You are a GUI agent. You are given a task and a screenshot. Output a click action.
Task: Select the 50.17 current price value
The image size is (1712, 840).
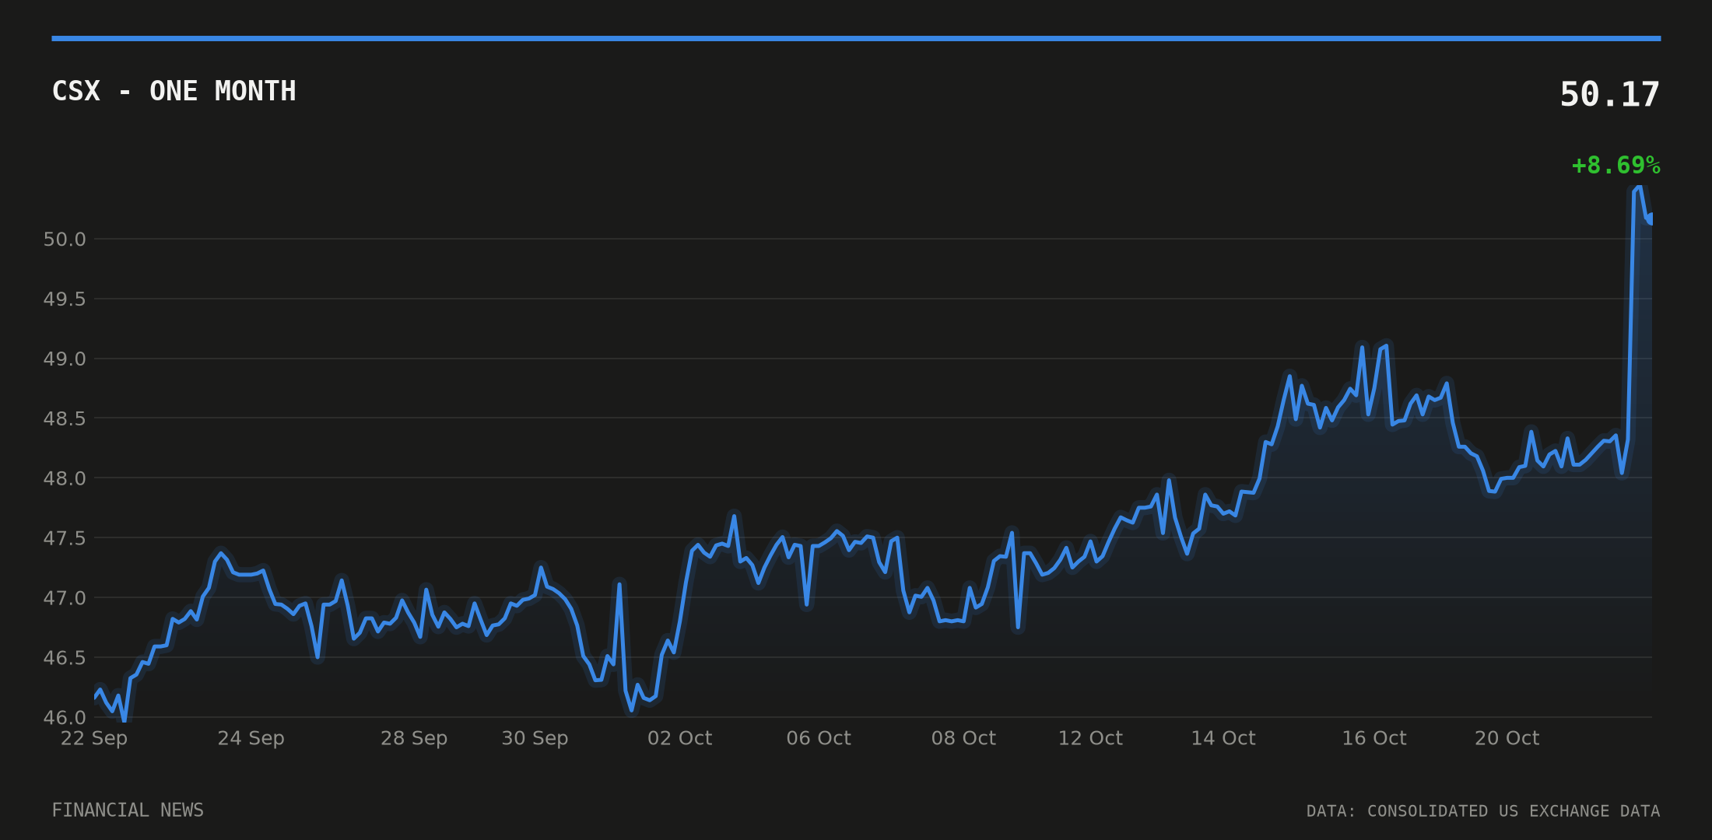tap(1609, 95)
